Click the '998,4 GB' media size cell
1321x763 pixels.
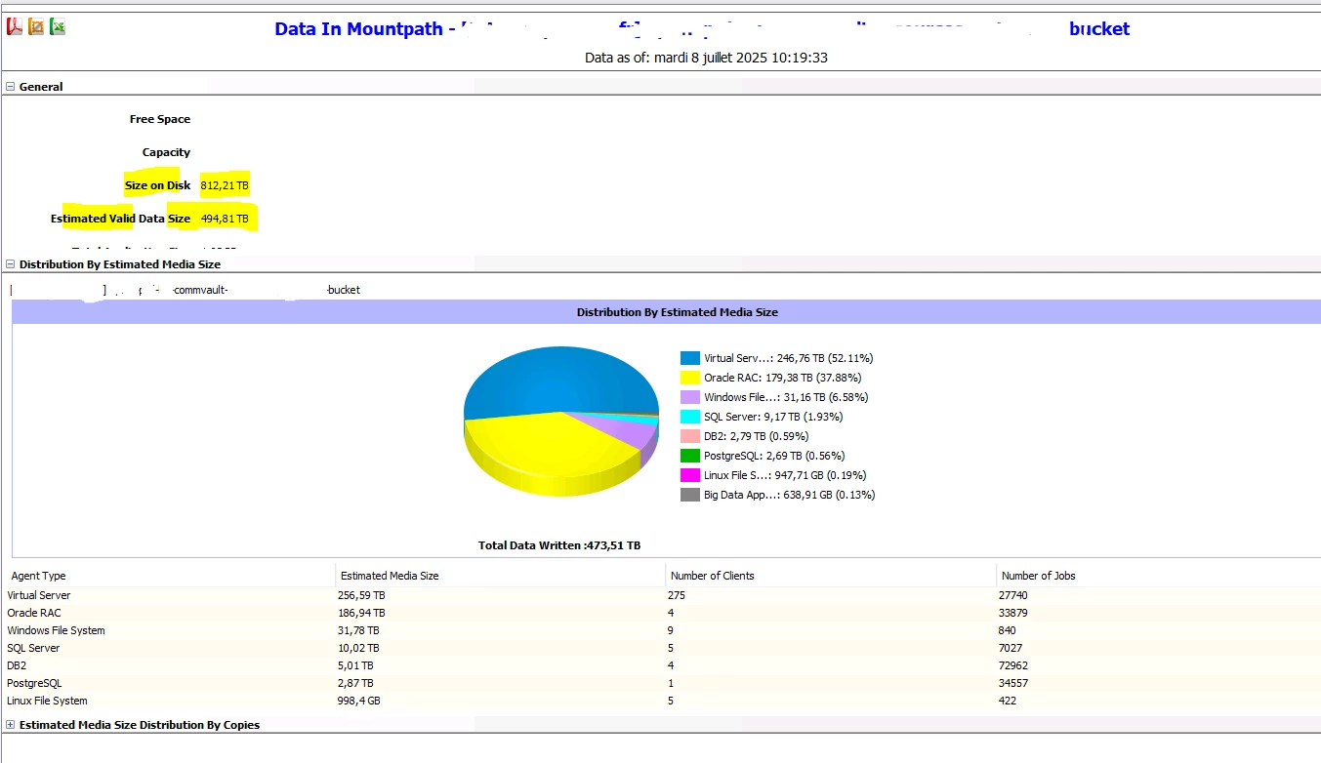[358, 701]
